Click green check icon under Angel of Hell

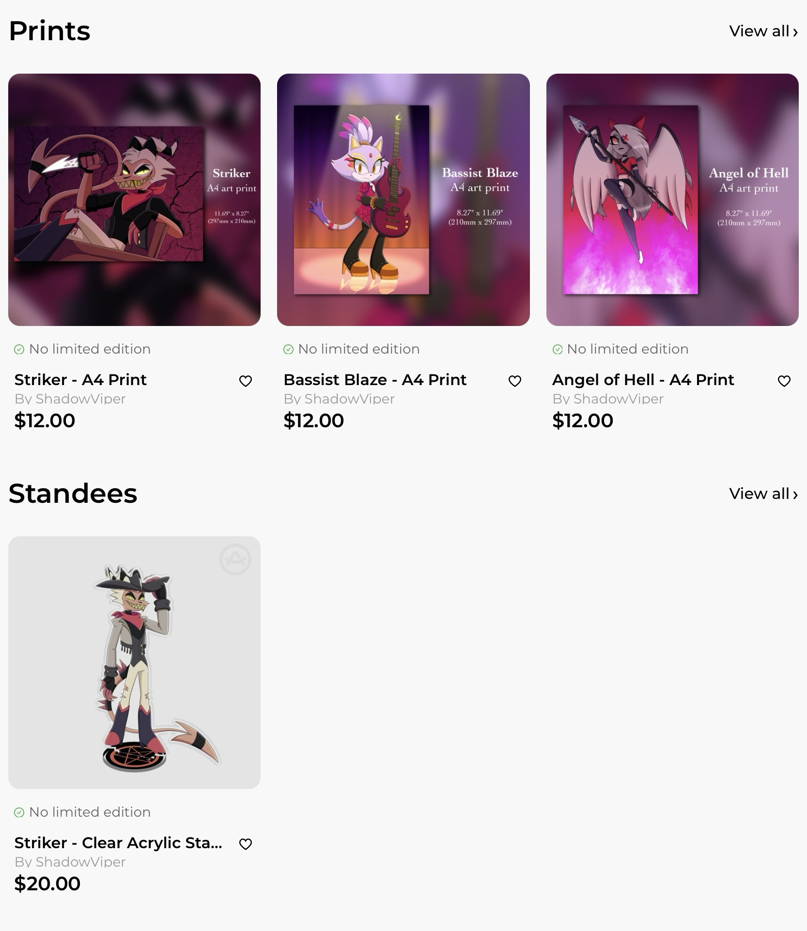point(558,349)
